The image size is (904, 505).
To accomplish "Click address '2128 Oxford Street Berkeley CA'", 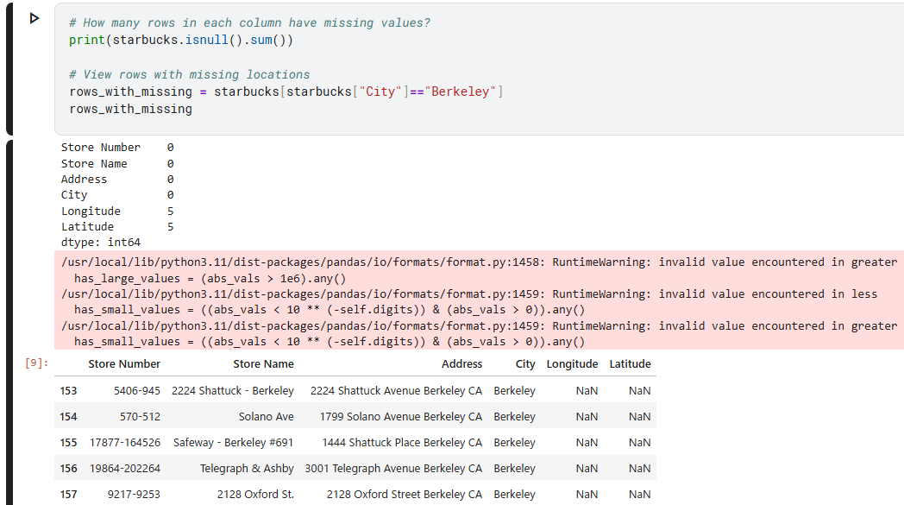I will (405, 495).
